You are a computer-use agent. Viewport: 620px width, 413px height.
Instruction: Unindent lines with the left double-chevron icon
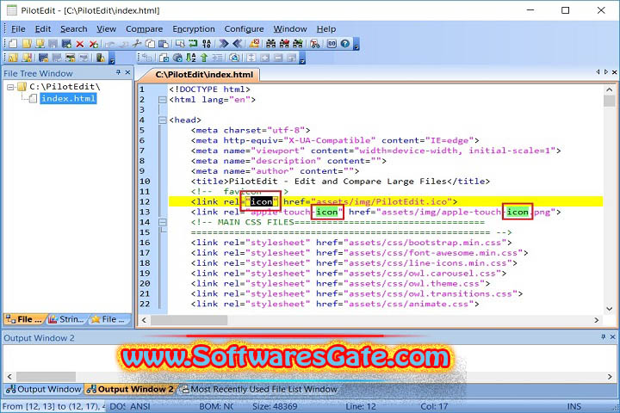pos(238,44)
